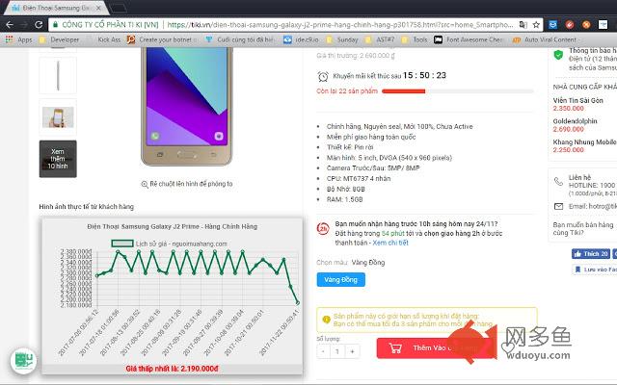617x385 pixels.
Task: Open the 'Khang Nhung Mobile' supplier link
Action: coord(584,141)
